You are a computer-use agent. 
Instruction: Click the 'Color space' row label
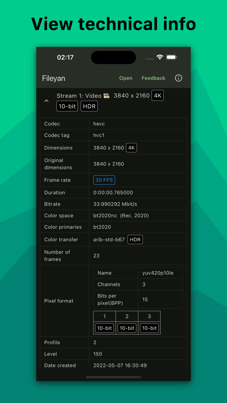(x=59, y=215)
